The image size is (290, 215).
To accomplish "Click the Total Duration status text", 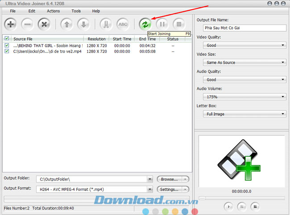I will pos(53,208).
